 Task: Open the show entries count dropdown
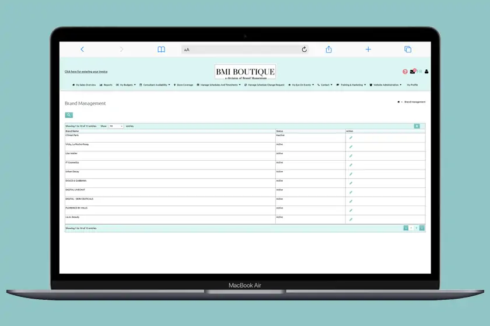[116, 126]
